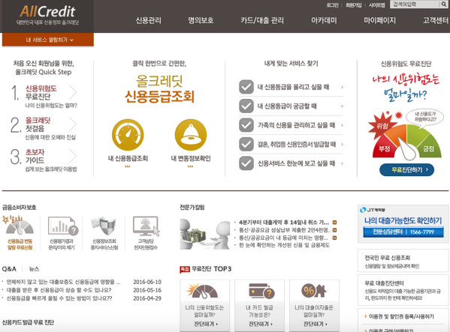Click the 회원가입 link
Viewport: 450px width, 332px height.
(x=354, y=5)
